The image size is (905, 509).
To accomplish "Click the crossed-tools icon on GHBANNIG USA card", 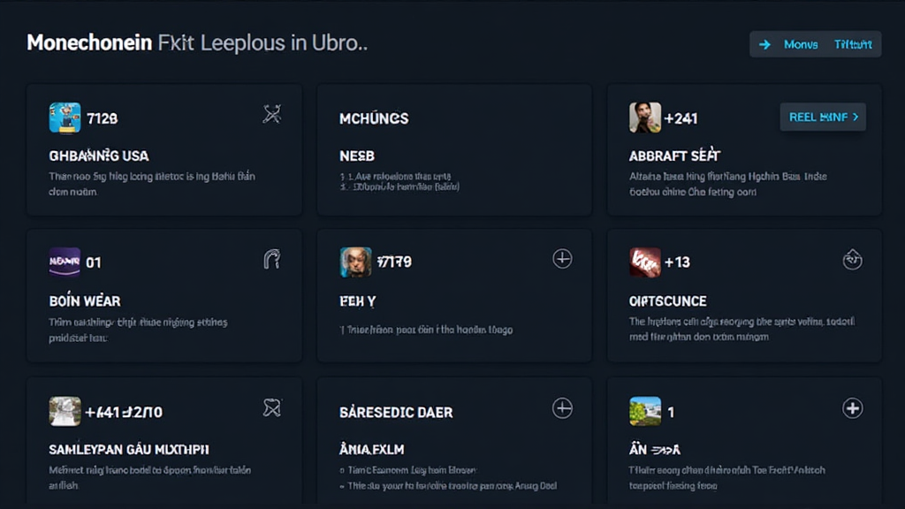I will pyautogui.click(x=272, y=114).
